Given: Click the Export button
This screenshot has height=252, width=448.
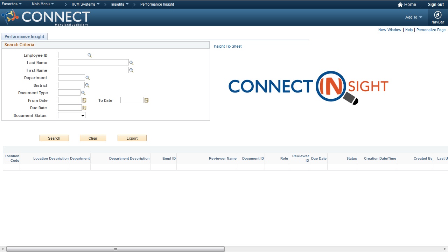Looking at the screenshot, I should point(132,138).
